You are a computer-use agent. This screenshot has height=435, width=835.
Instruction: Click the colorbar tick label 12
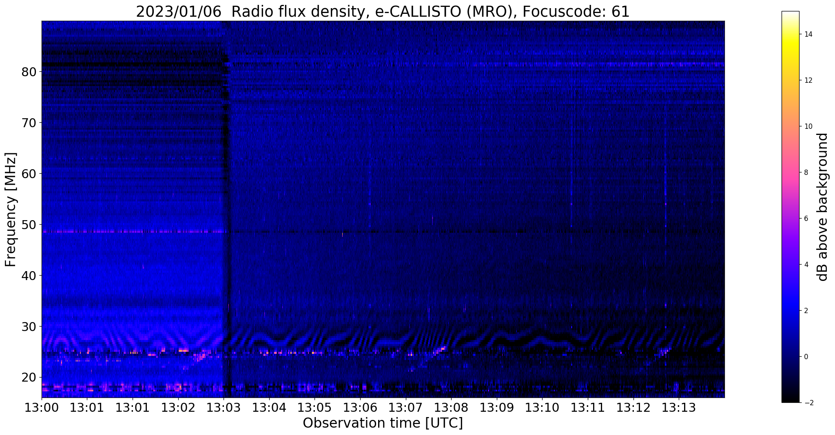click(x=808, y=80)
